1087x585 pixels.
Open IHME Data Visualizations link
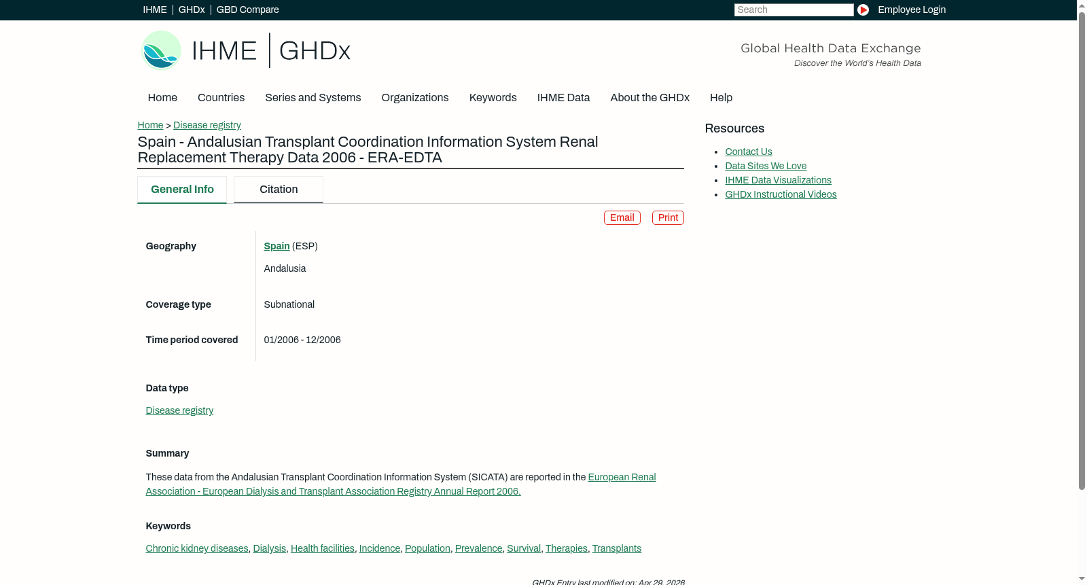[778, 180]
